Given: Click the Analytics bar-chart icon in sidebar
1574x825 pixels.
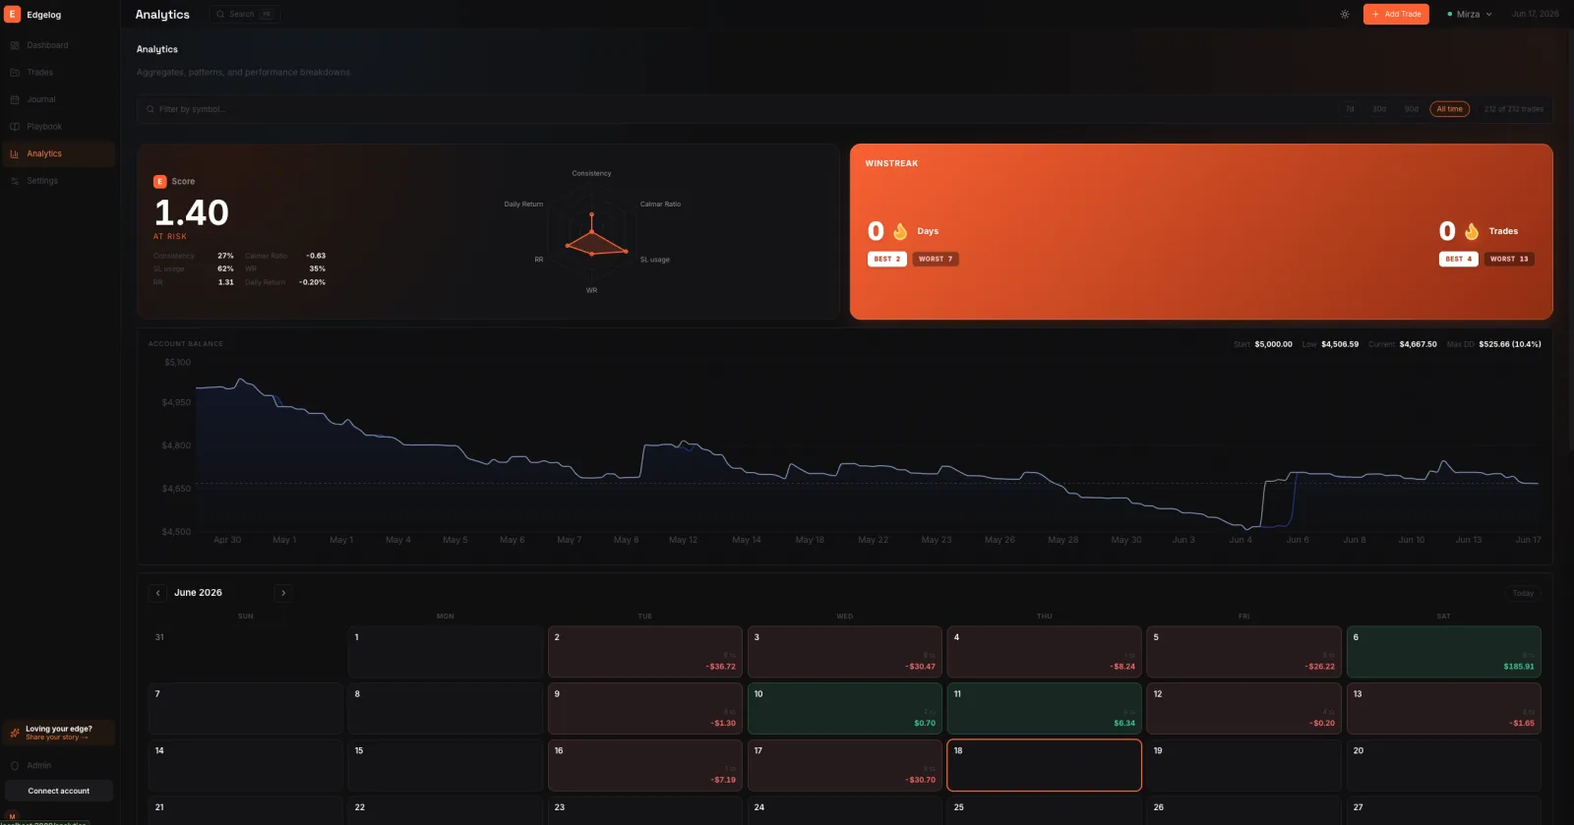Looking at the screenshot, I should pyautogui.click(x=15, y=153).
